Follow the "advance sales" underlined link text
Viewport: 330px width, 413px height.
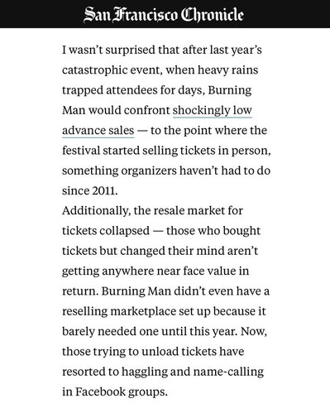pyautogui.click(x=98, y=131)
